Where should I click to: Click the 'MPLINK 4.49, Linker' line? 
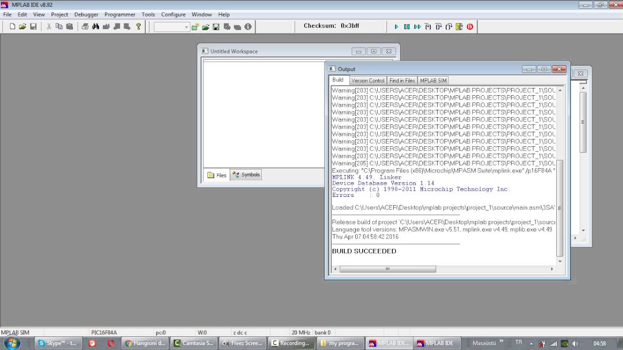click(367, 177)
